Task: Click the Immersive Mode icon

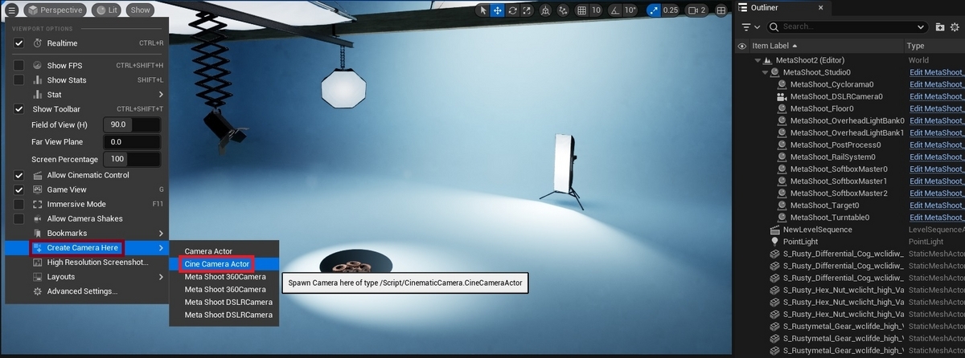Action: click(x=39, y=204)
